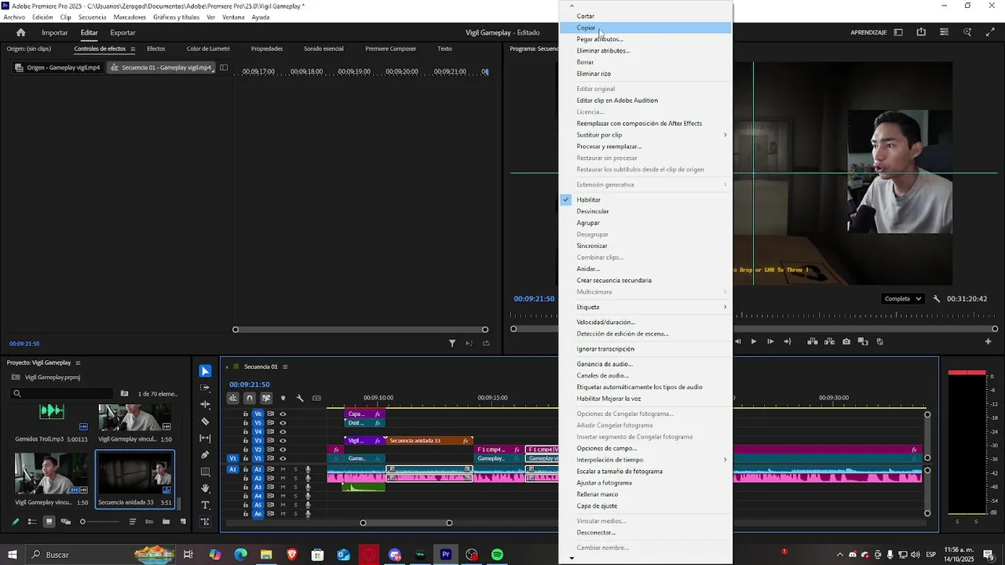Toggle visibility eye of track V1
The image size is (1005, 565).
click(x=283, y=458)
